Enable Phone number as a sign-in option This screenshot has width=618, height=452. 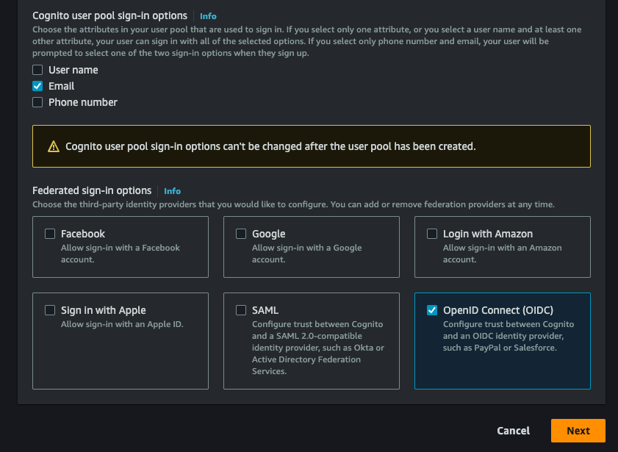pyautogui.click(x=37, y=102)
